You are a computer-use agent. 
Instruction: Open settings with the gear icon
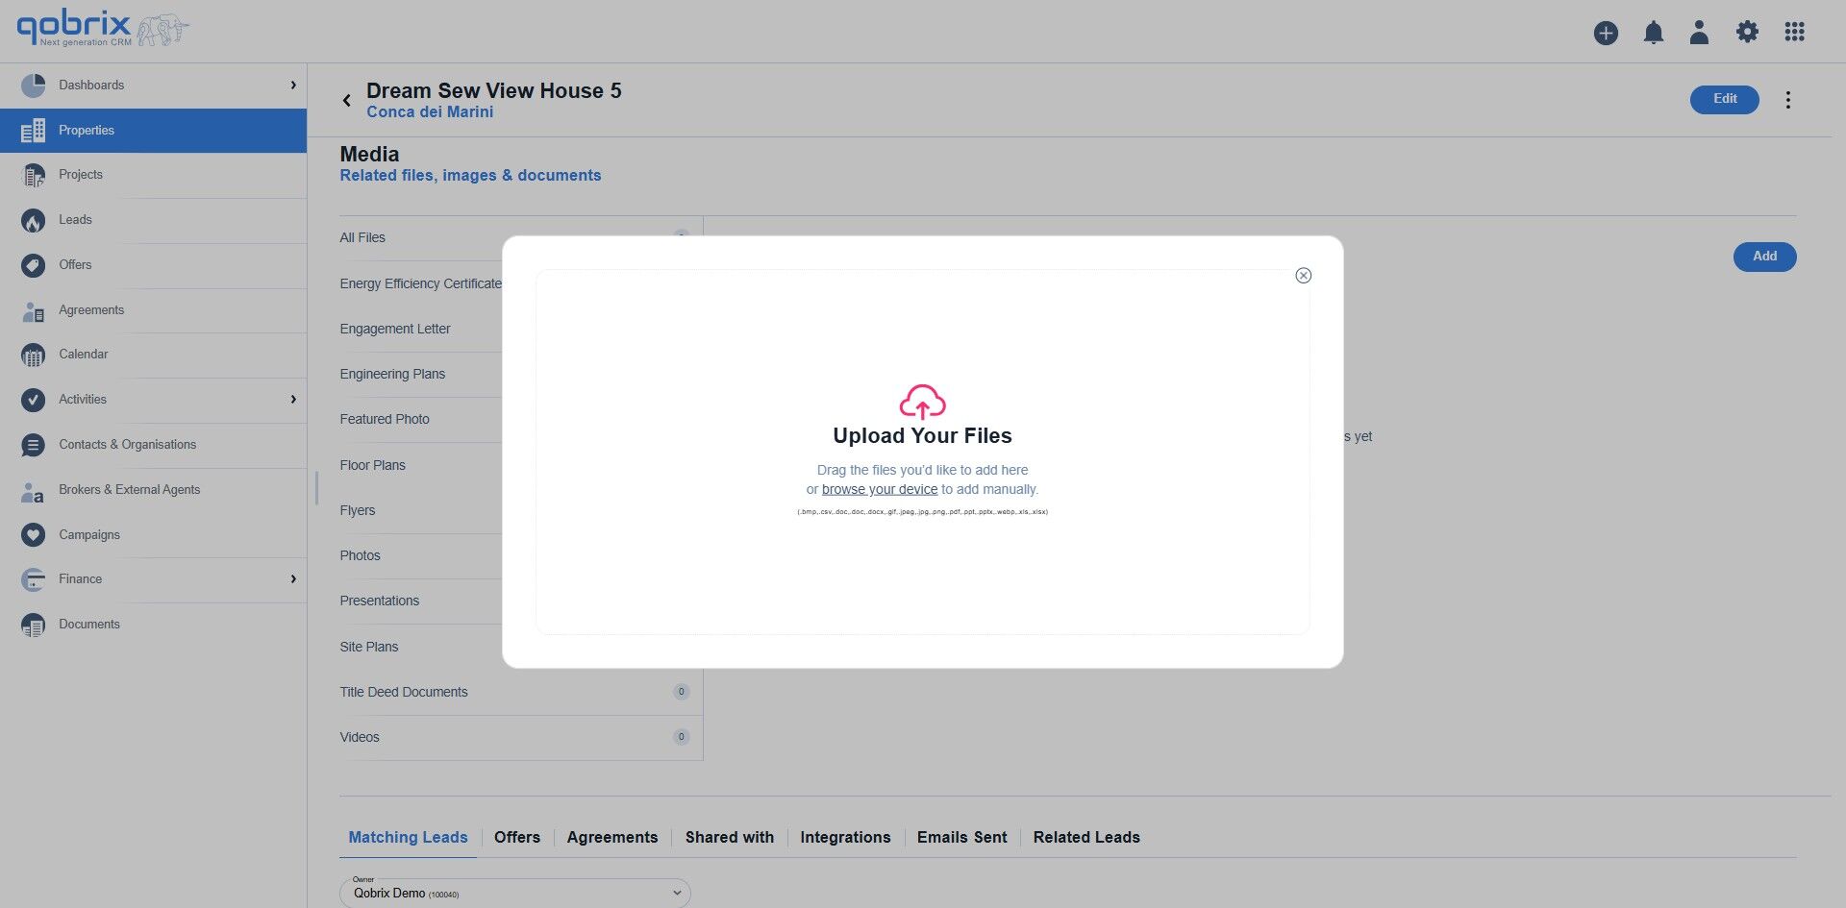(x=1747, y=32)
